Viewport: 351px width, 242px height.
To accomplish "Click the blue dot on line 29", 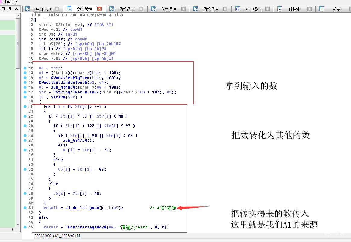I will (25, 150).
